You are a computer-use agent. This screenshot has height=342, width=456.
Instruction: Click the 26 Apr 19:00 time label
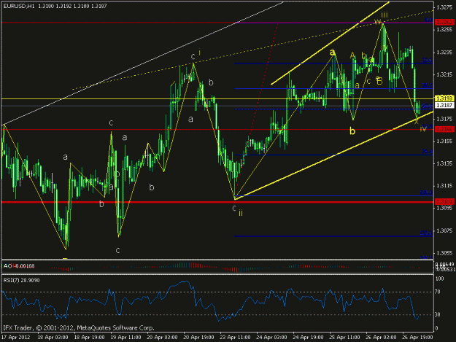tap(417, 337)
